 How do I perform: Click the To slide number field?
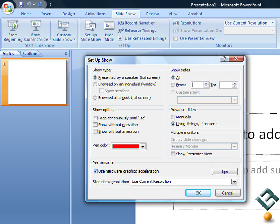click(226, 85)
